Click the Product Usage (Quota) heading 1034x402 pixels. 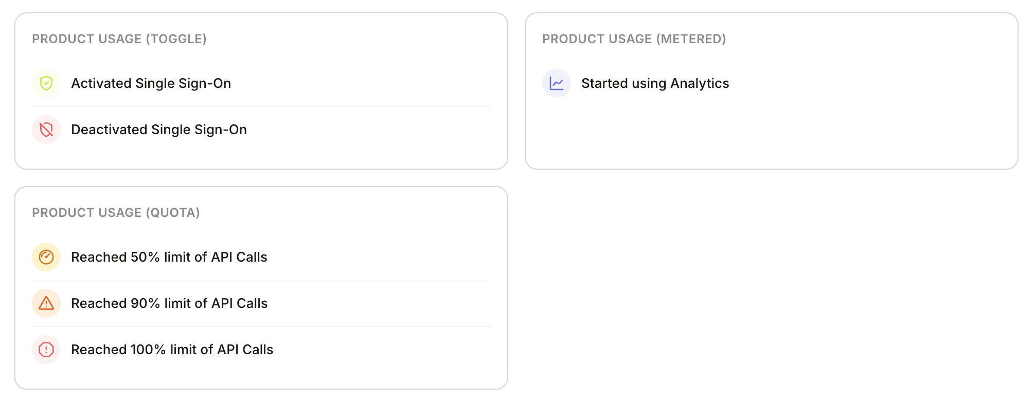tap(116, 213)
